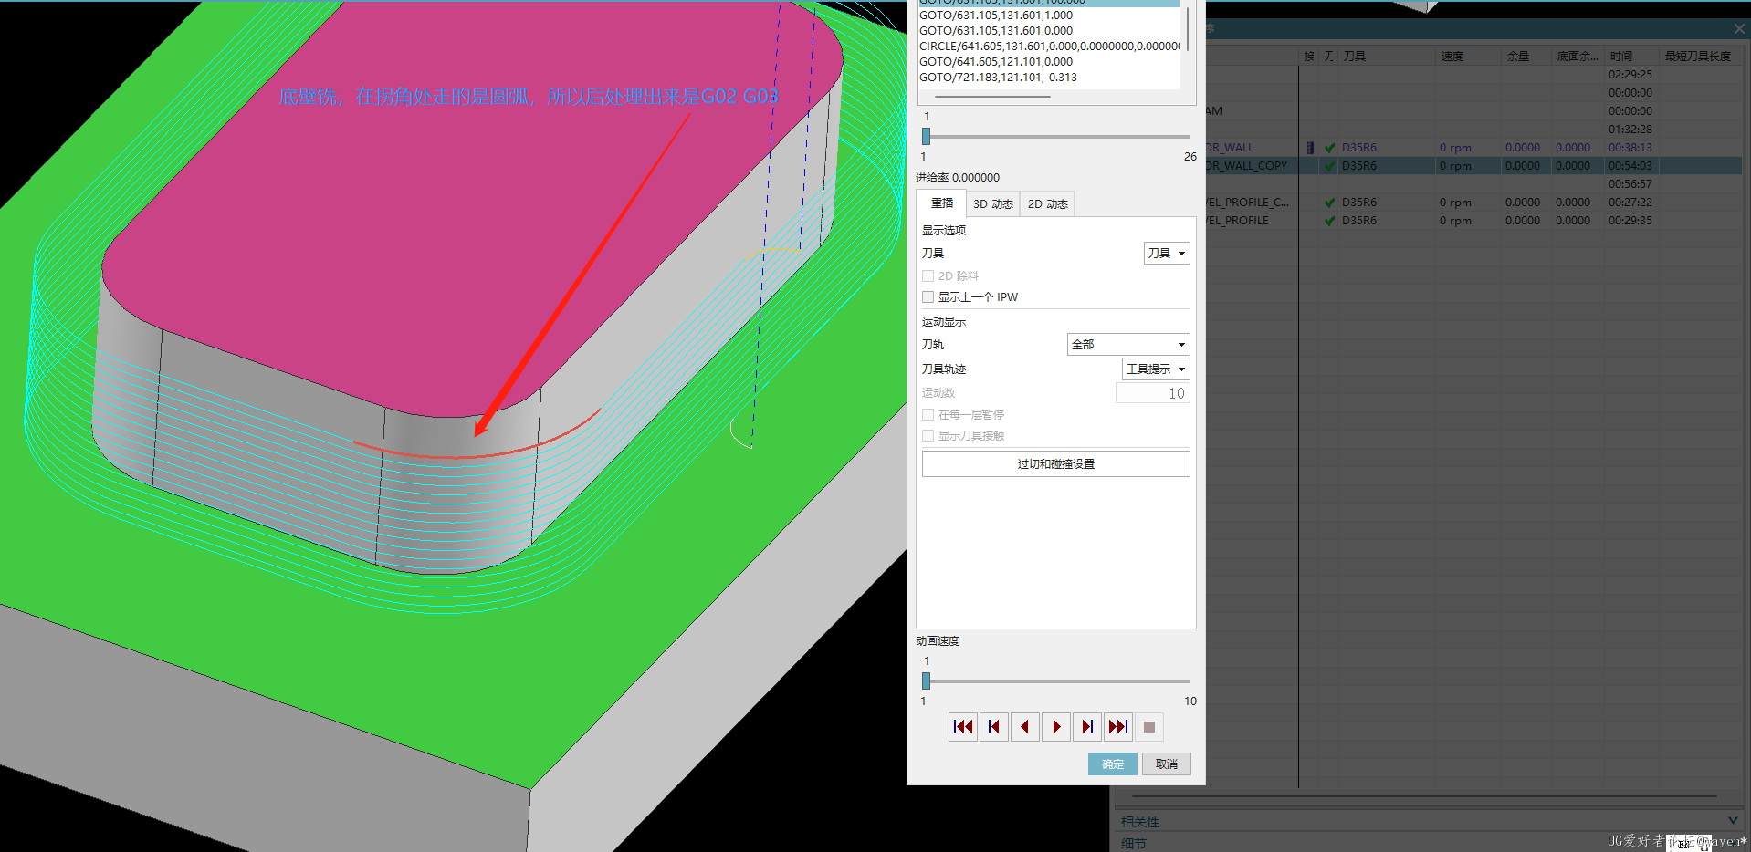This screenshot has width=1751, height=852.
Task: Click green checkmark on FLOOR_WALL_COPY row
Action: [1329, 166]
